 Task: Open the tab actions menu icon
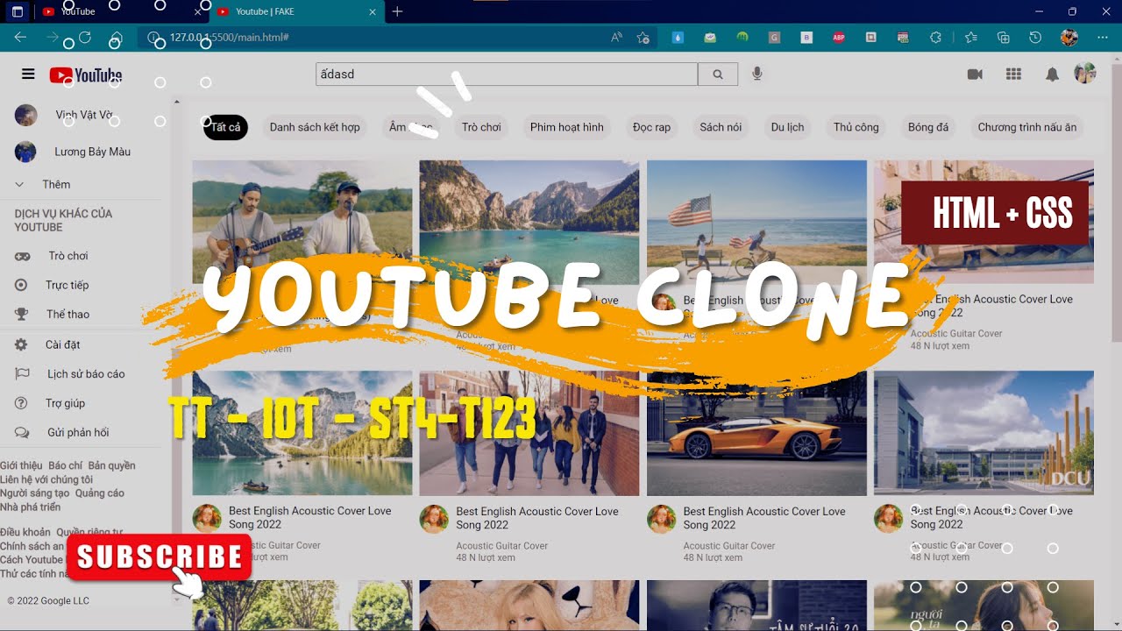17,11
